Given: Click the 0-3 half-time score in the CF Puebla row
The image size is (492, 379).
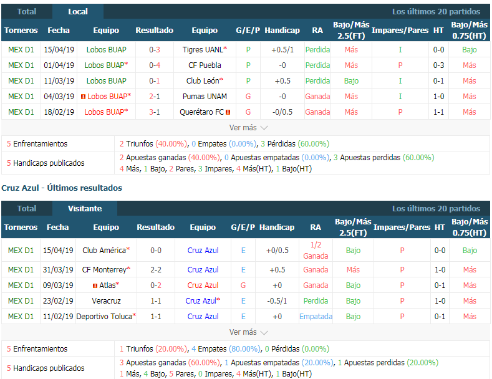Looking at the screenshot, I should point(438,65).
